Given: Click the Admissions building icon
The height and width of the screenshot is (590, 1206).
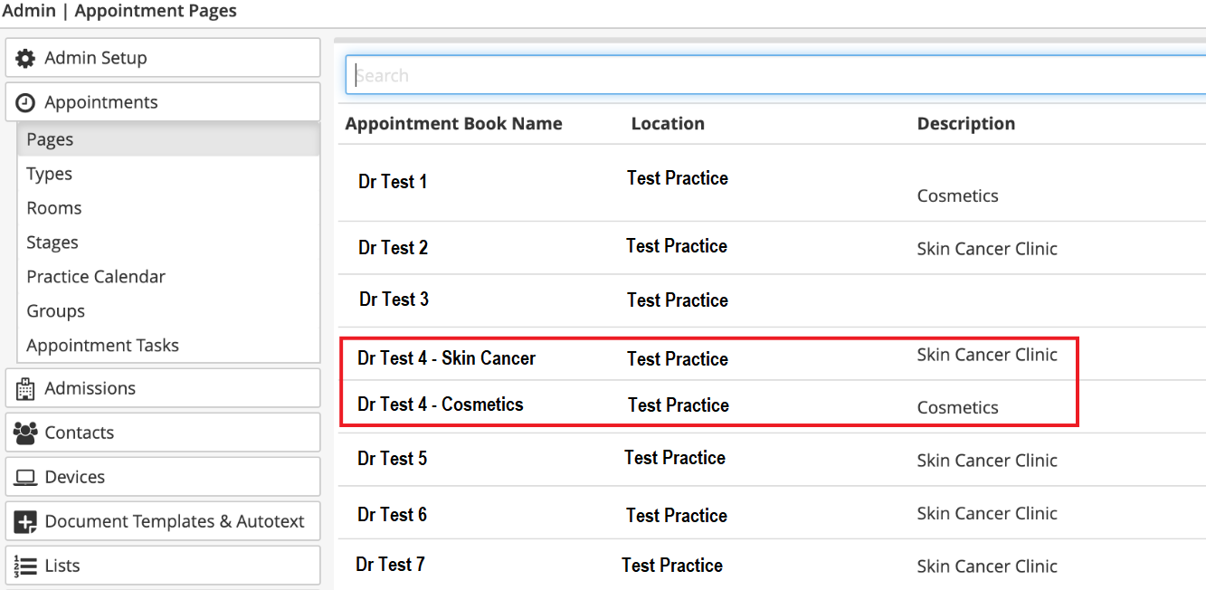Looking at the screenshot, I should point(26,388).
